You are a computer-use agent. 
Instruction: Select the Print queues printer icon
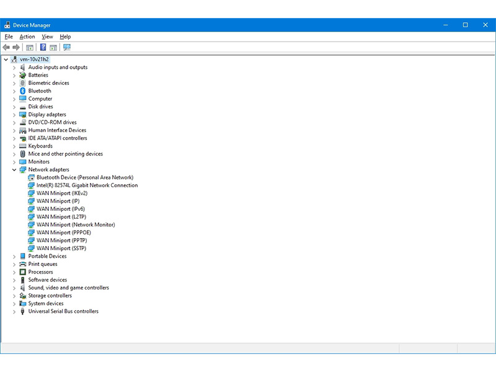pyautogui.click(x=22, y=264)
